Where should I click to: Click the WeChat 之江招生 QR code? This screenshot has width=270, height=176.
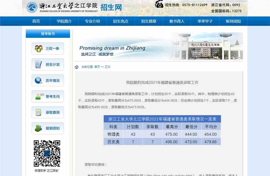[47, 153]
